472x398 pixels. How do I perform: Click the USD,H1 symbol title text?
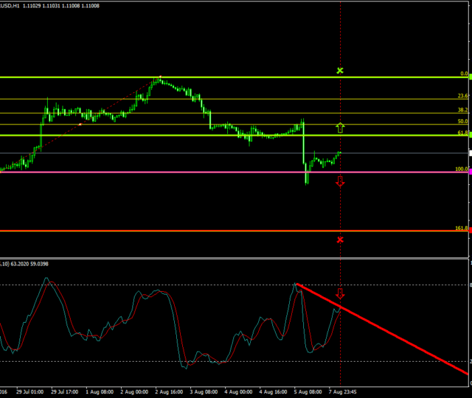[11, 6]
